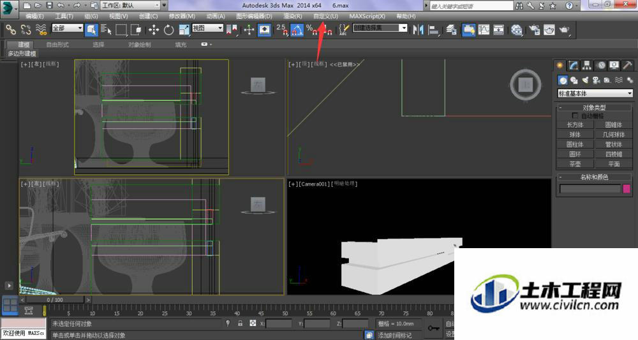Open quick access toolbar dropdown arrow
638x340 pixels.
tap(165, 5)
